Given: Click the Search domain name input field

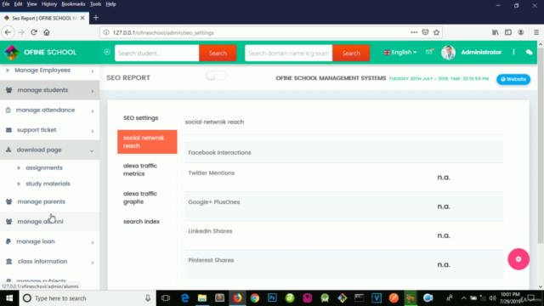Looking at the screenshot, I should click(x=289, y=53).
